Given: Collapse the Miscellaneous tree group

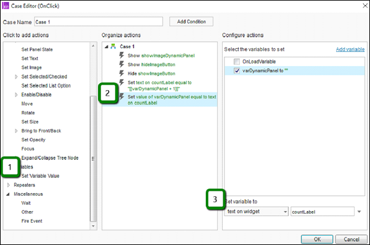Looking at the screenshot, I should coord(8,194).
